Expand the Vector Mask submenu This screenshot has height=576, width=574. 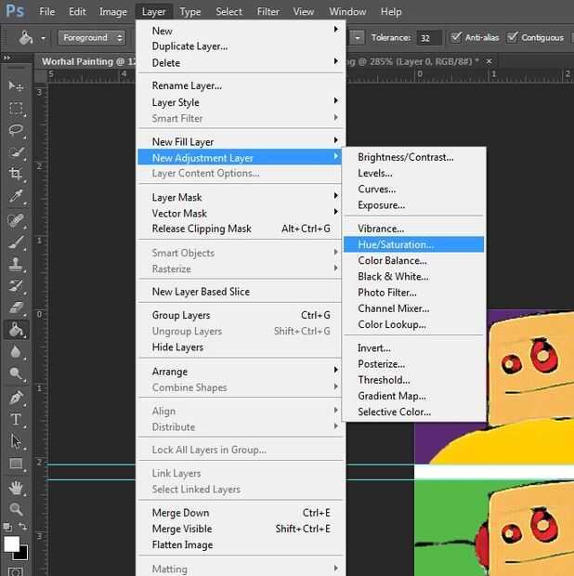pyautogui.click(x=241, y=213)
